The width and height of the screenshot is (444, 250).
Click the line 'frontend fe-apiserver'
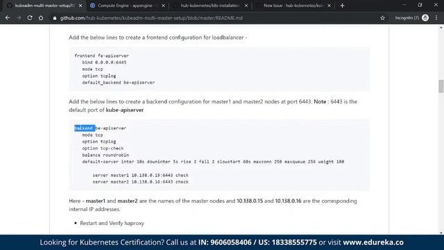pyautogui.click(x=101, y=56)
